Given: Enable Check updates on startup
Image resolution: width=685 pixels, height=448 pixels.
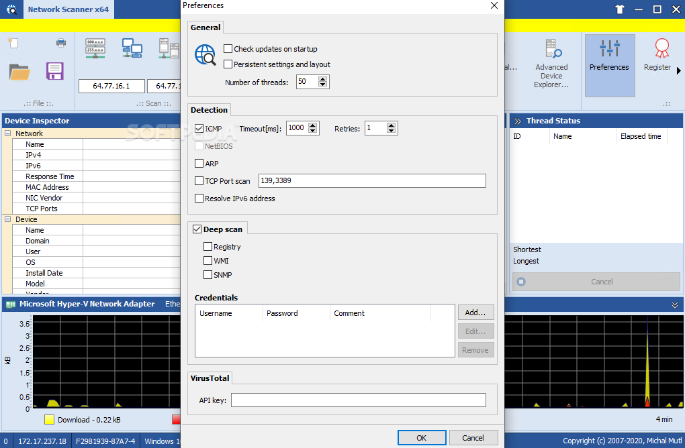Looking at the screenshot, I should (x=228, y=48).
